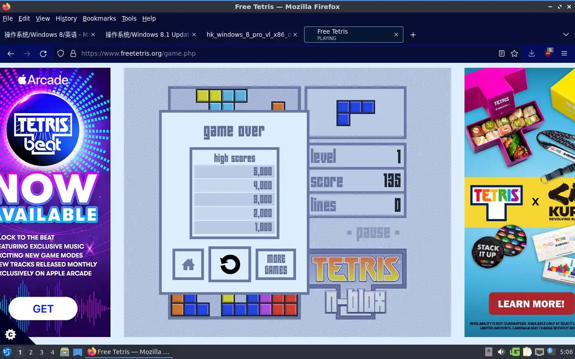Toggle reader view icon in the address bar
The height and width of the screenshot is (359, 575).
(x=502, y=53)
